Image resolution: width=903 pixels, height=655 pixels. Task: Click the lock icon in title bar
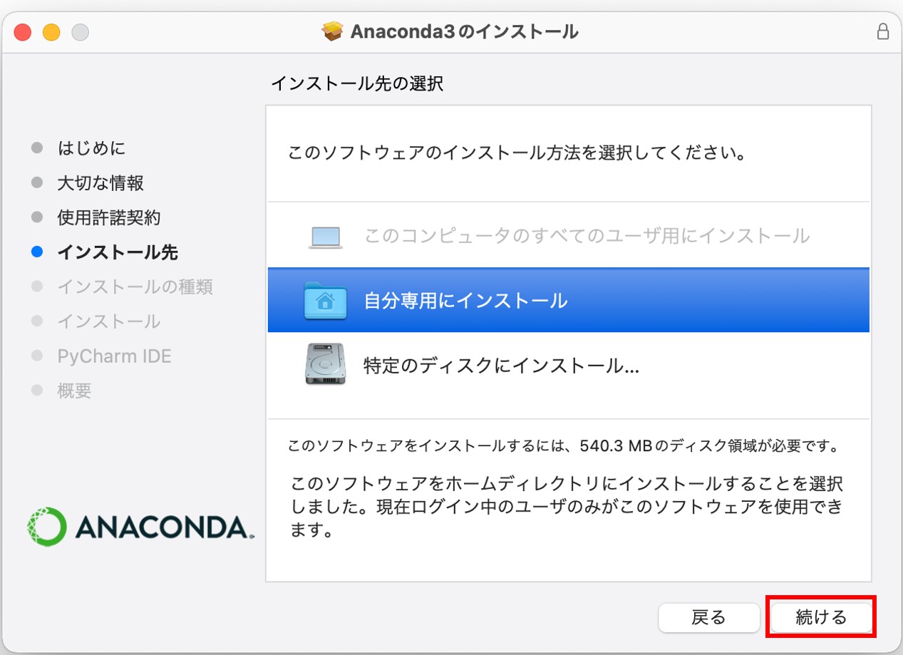point(882,32)
